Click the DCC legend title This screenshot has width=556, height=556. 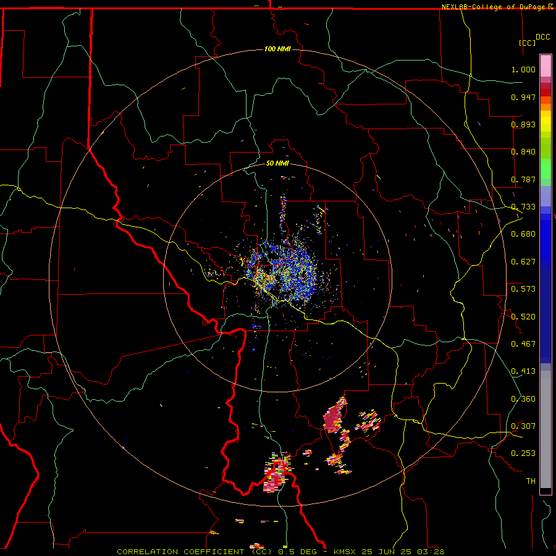(543, 37)
